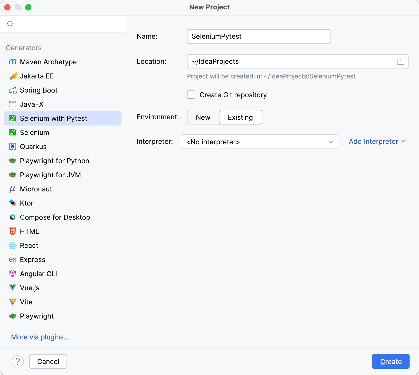Click the React generator icon
This screenshot has height=375, width=419.
click(x=13, y=245)
